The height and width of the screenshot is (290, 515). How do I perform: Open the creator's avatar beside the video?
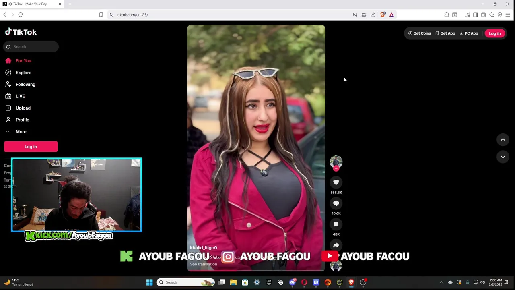pos(336,162)
